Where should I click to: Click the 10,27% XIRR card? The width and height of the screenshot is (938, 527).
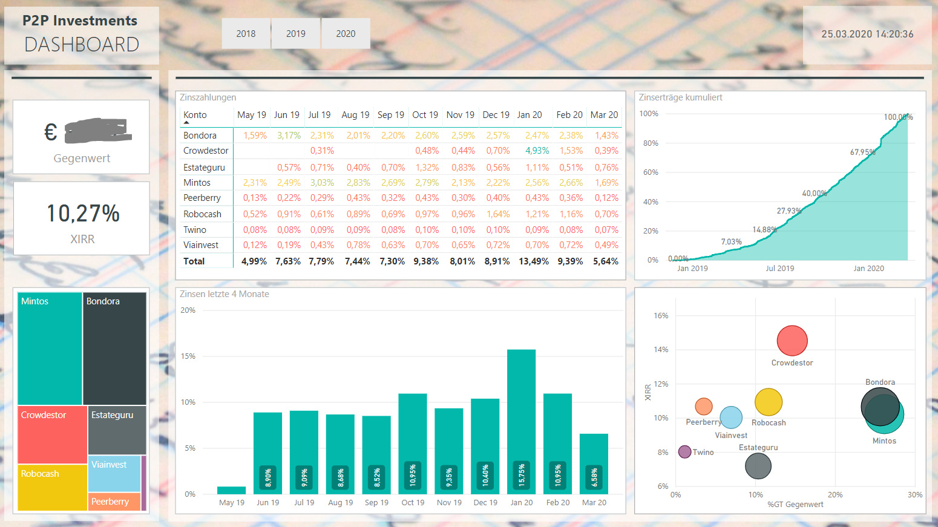pyautogui.click(x=82, y=218)
